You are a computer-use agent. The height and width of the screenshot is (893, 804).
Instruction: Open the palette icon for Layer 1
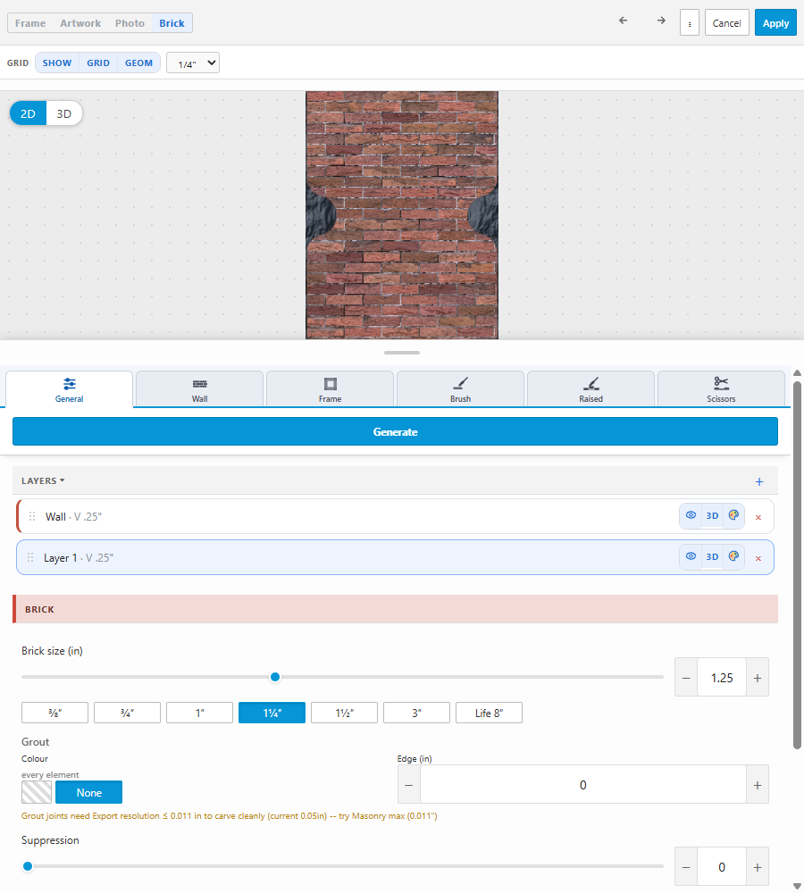tap(734, 556)
